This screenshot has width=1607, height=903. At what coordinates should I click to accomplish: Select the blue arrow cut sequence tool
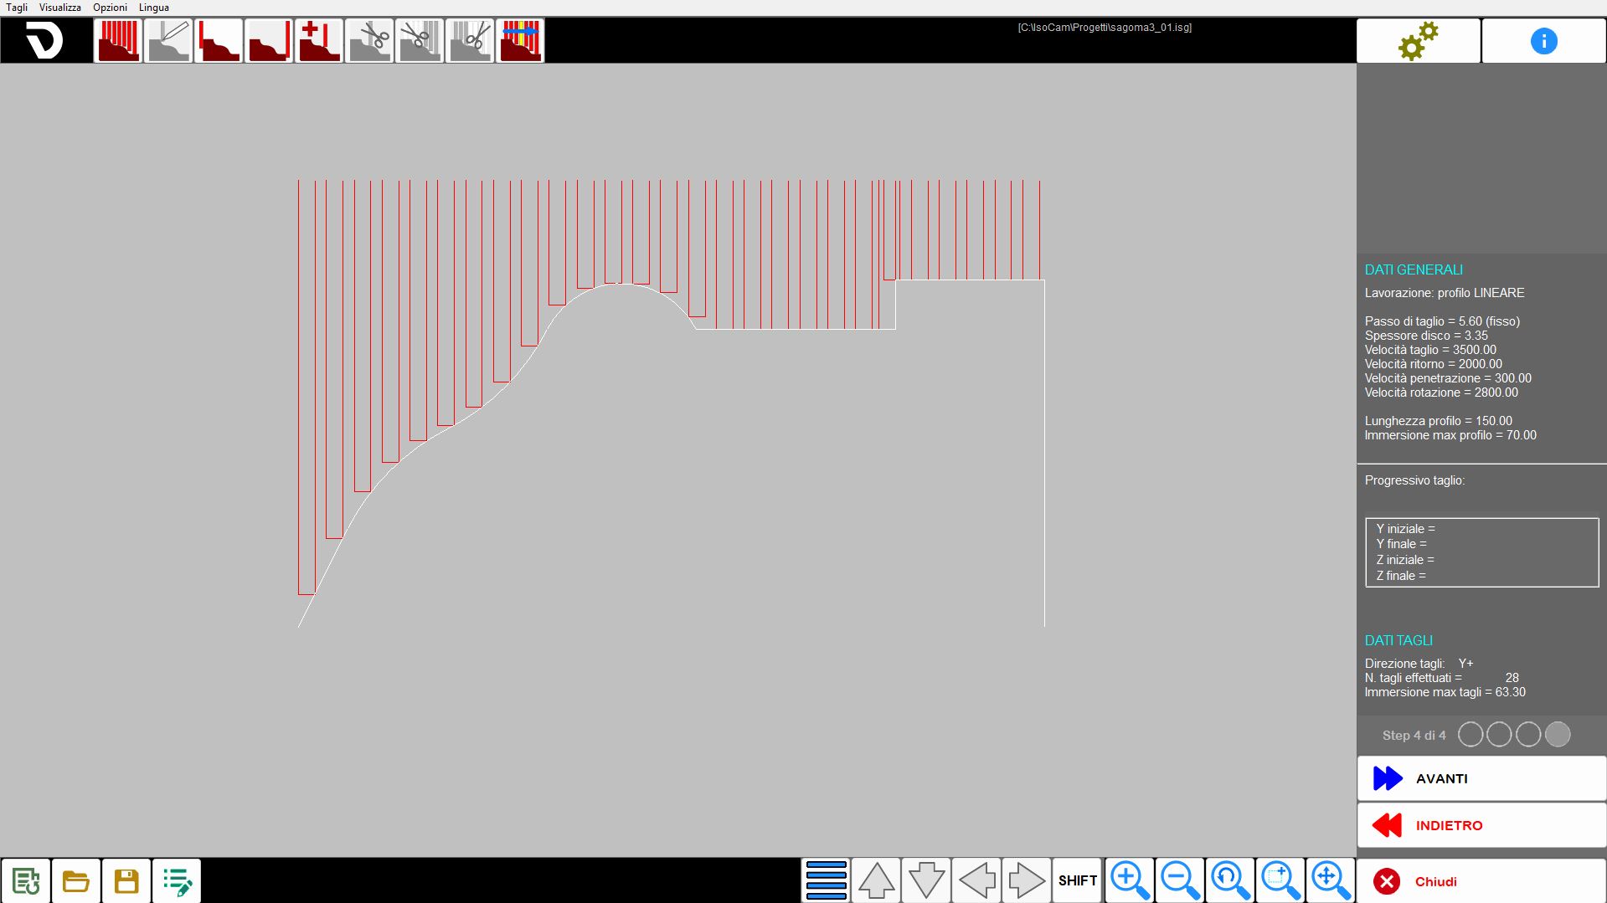point(520,40)
